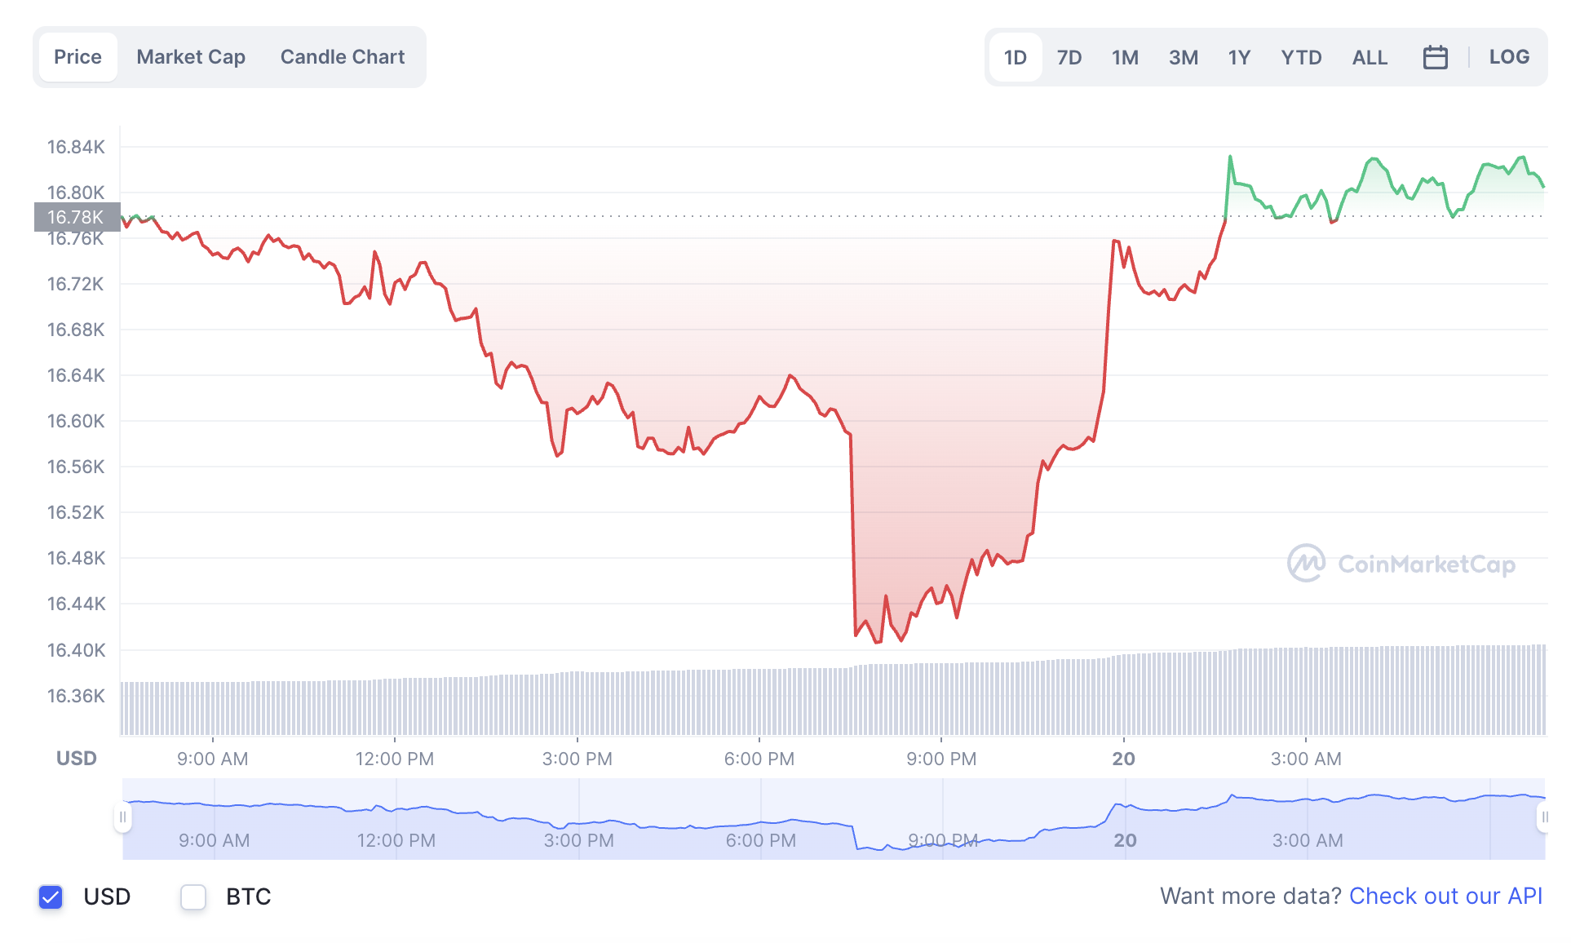The width and height of the screenshot is (1571, 943).
Task: Switch to the Market Cap view
Action: 191,56
